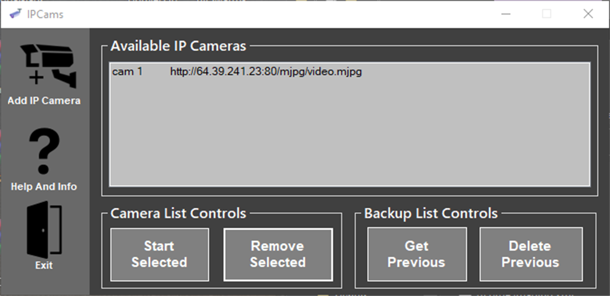Select cam 1 in the camera list
The width and height of the screenshot is (610, 296).
pos(127,71)
